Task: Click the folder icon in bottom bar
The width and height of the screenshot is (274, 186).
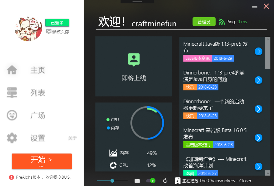Action: (x=137, y=181)
